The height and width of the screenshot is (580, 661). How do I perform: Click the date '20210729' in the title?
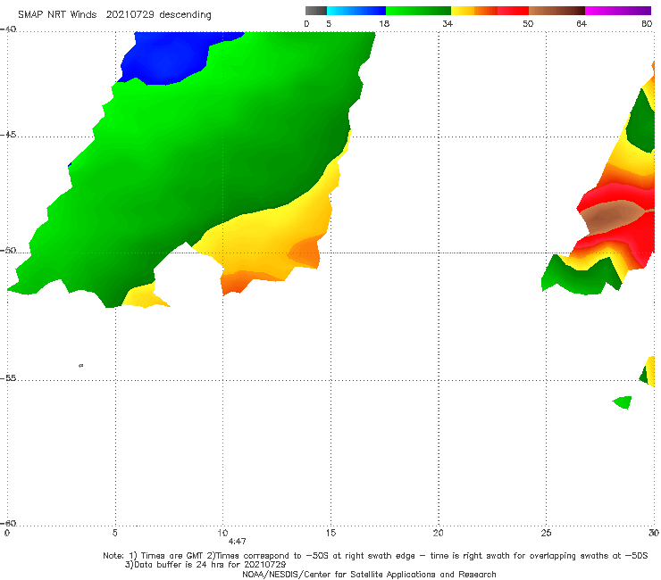130,14
